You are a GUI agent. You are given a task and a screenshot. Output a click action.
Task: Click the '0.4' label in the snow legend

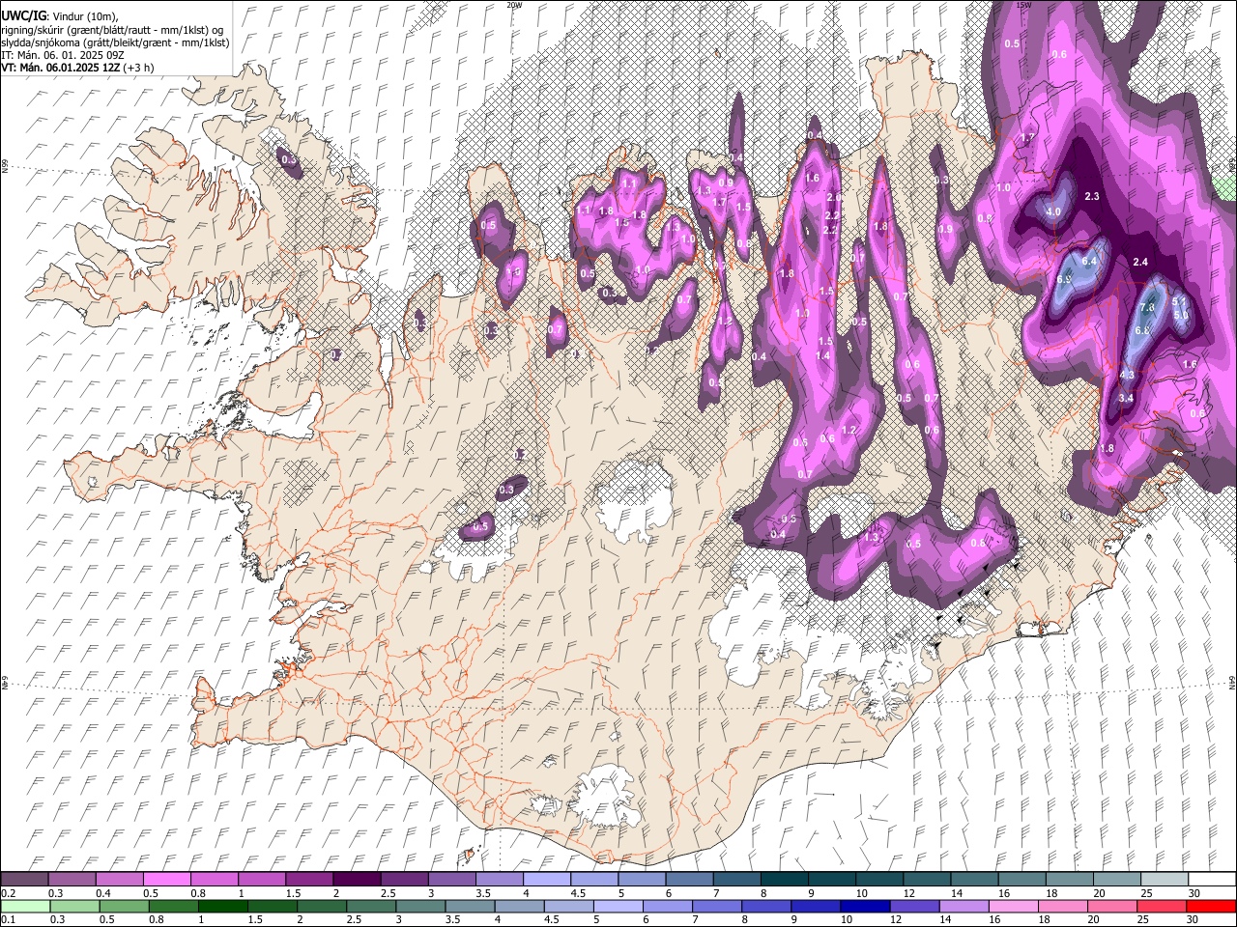click(x=103, y=893)
